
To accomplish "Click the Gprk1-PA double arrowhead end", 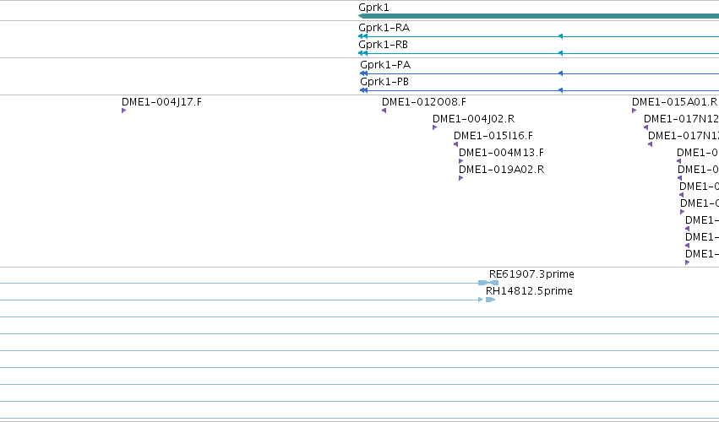I will coord(363,73).
